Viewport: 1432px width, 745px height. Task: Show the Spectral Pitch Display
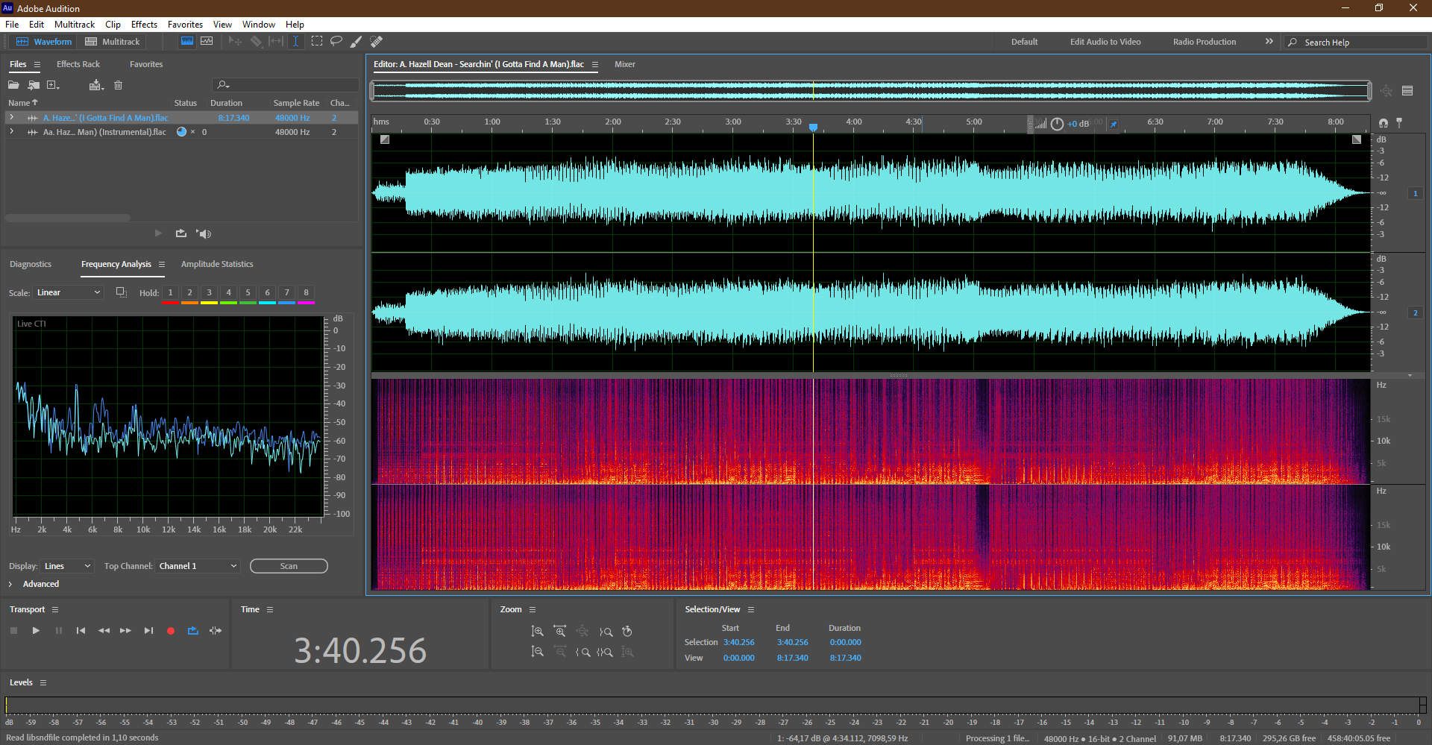coord(207,41)
